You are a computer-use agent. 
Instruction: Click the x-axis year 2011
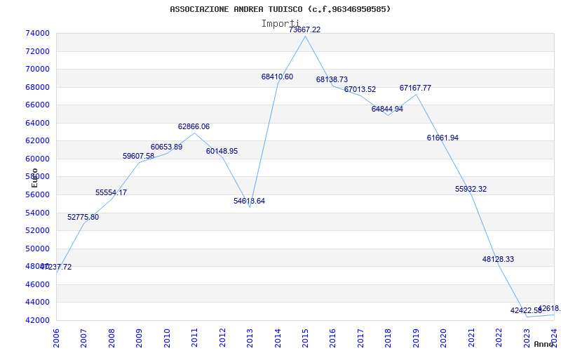[195, 338]
